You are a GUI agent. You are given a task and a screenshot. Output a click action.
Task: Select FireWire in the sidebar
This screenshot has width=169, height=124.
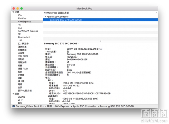(22, 18)
